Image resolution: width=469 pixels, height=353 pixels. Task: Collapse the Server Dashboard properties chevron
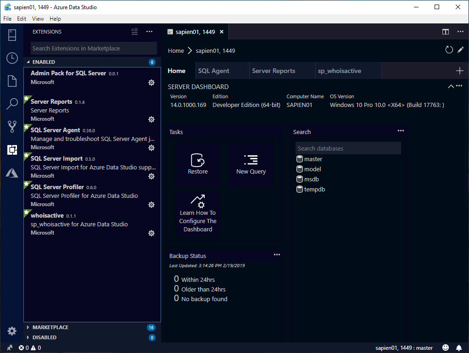[x=451, y=86]
